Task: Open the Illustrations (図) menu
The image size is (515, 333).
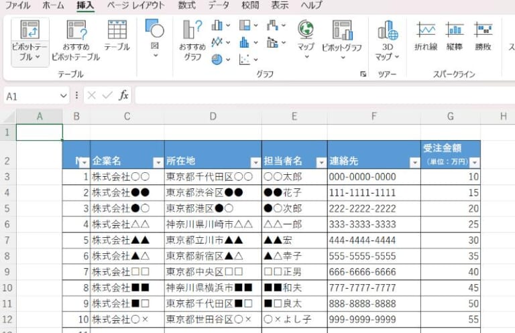Action: pyautogui.click(x=155, y=38)
